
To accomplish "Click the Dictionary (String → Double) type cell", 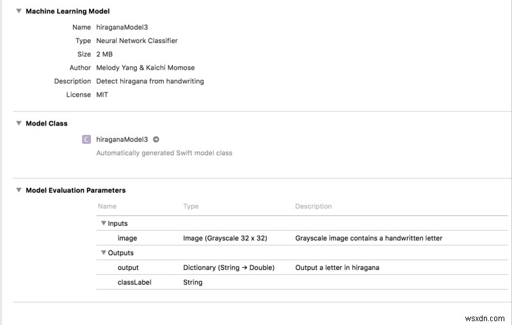I will click(x=228, y=268).
